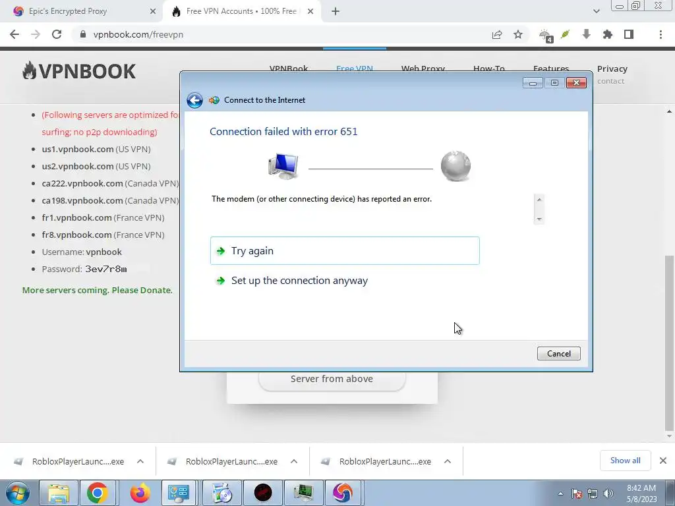675x506 pixels.
Task: Go back using the dialog's blue back arrow
Action: 194,100
